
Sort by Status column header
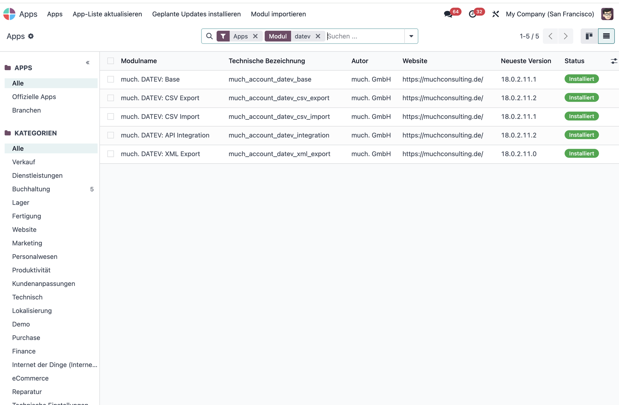pos(574,61)
